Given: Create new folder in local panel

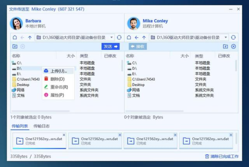Looking at the screenshot, I should coord(15,46).
